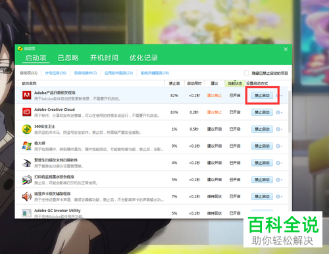This screenshot has width=329, height=254.
Task: Click the 360安全卫士 green icon
Action: 27,129
